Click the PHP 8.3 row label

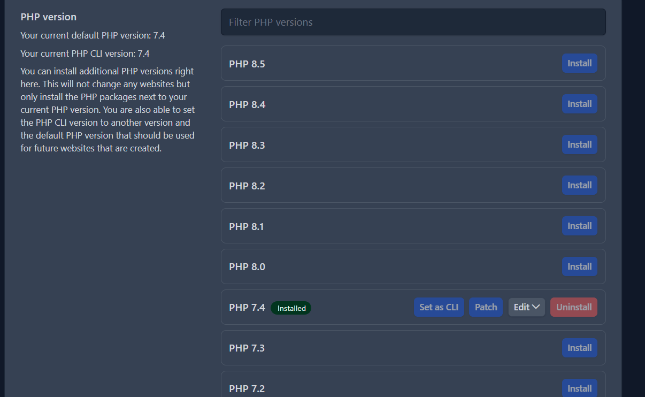click(x=247, y=146)
